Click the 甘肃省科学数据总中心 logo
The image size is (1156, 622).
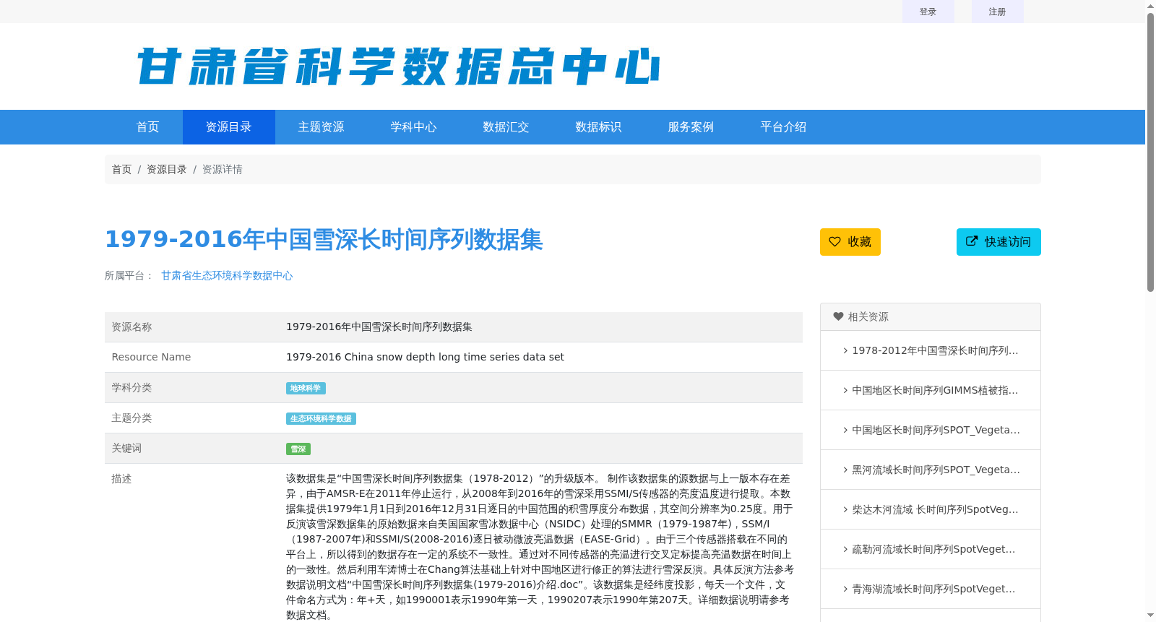398,66
